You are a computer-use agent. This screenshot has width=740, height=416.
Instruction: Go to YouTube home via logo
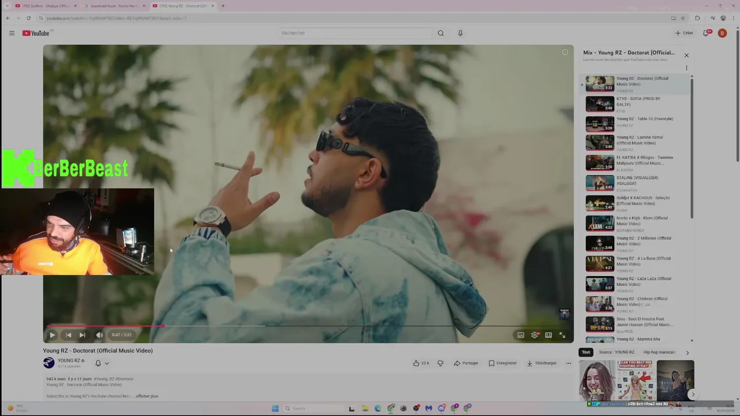36,33
